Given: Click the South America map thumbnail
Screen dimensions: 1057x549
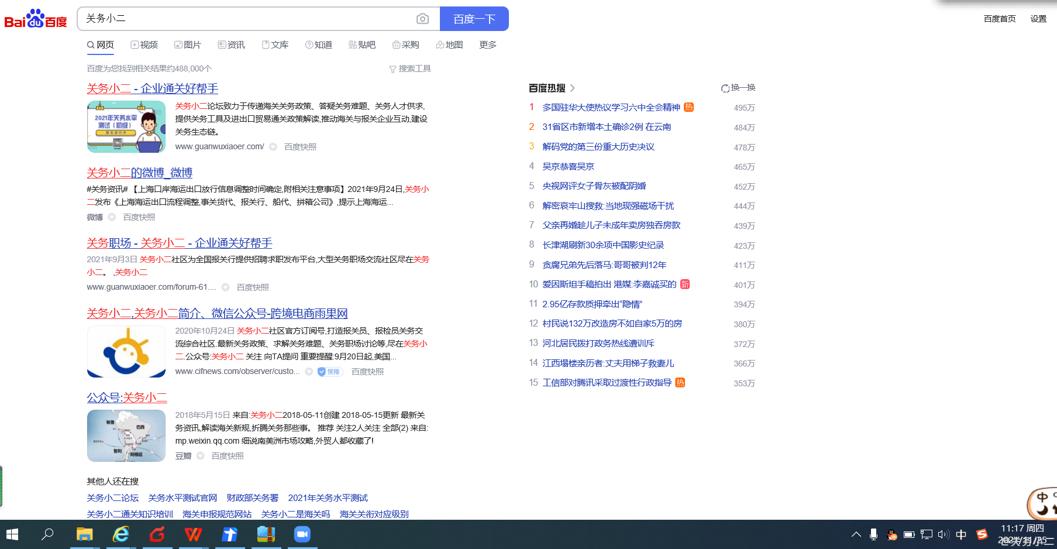Looking at the screenshot, I should 126,435.
